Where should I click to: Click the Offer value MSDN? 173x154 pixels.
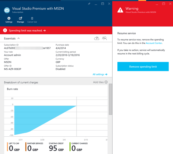pos(8,62)
